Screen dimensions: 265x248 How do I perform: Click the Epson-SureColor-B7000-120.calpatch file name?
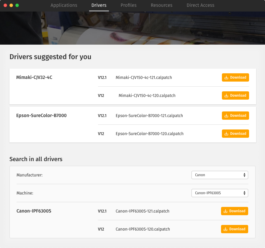tap(150, 134)
